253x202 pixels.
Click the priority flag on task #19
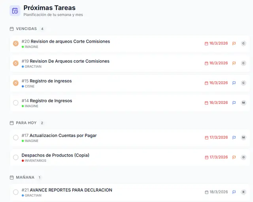point(234,63)
